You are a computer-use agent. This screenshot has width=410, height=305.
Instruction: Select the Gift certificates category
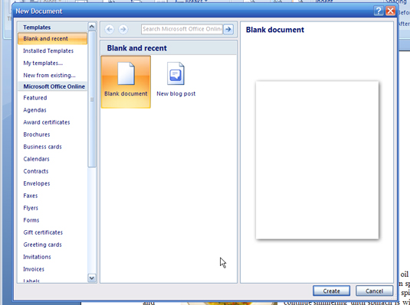pyautogui.click(x=52, y=232)
